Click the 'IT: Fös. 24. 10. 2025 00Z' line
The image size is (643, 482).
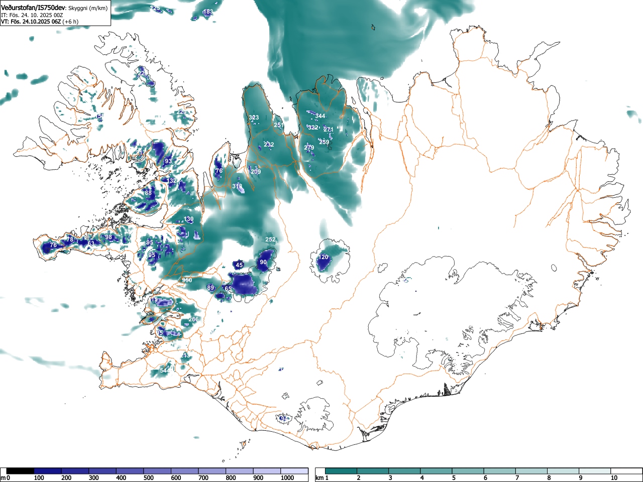(x=32, y=15)
